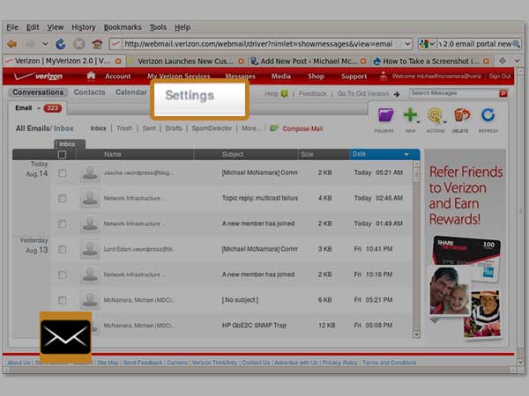The width and height of the screenshot is (529, 396).
Task: Check the Jascha wordpress email checkbox
Action: click(x=62, y=172)
